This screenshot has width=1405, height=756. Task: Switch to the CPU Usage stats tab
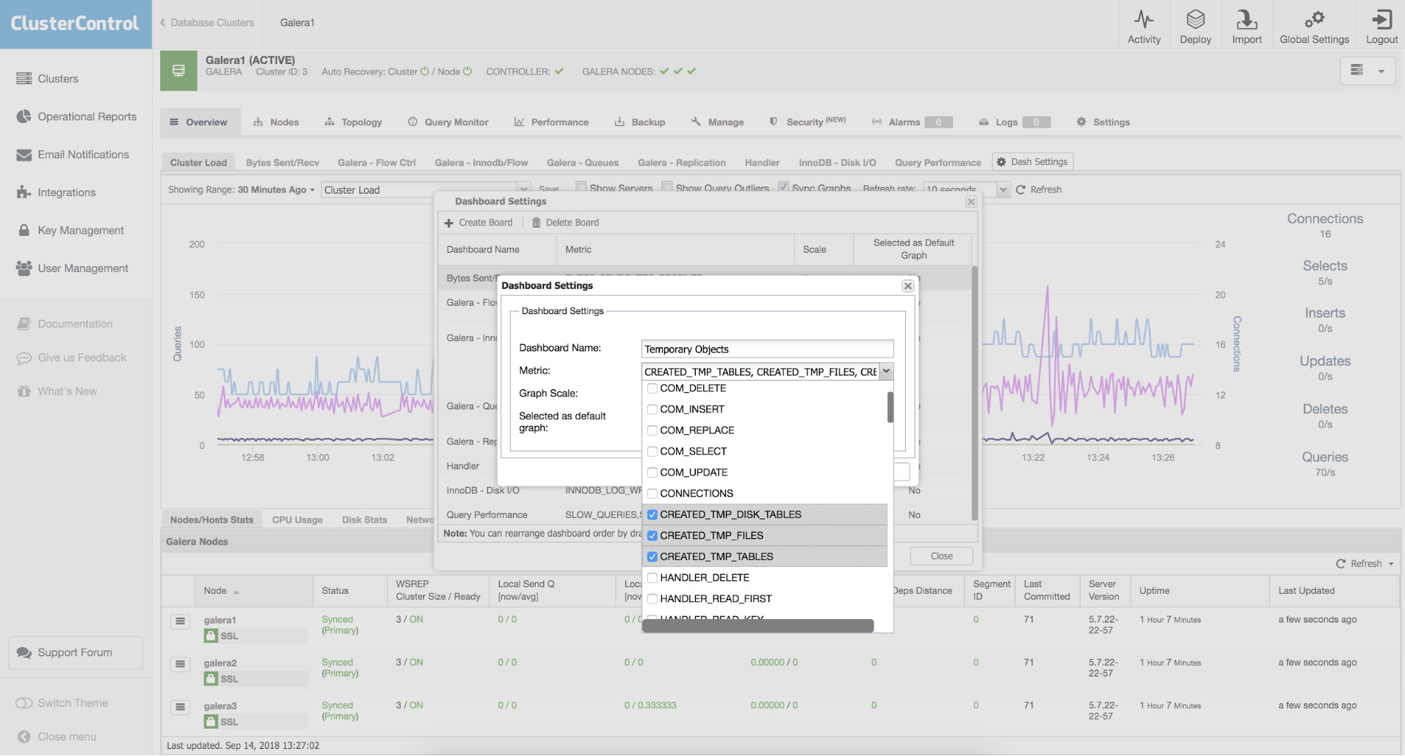[x=297, y=520]
